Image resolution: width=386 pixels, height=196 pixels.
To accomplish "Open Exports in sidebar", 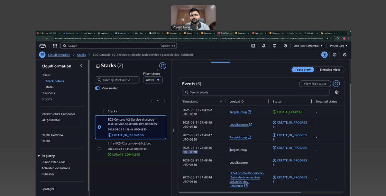I will pos(47,99).
